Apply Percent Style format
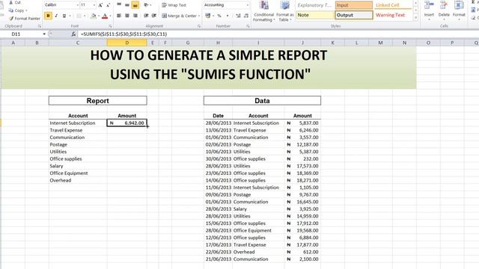This screenshot has width=479, height=269. [x=219, y=16]
